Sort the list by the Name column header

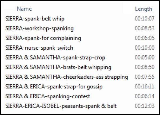24,9
